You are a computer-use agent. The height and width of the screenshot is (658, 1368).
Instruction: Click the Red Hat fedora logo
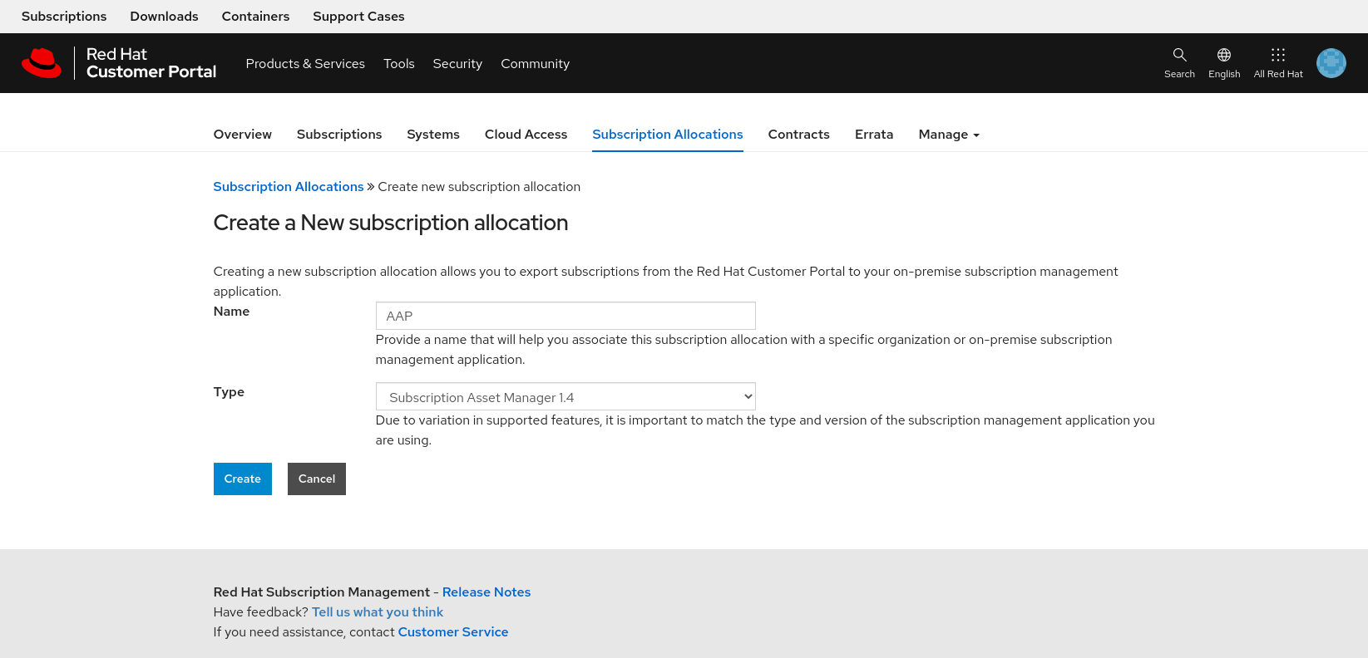tap(42, 63)
